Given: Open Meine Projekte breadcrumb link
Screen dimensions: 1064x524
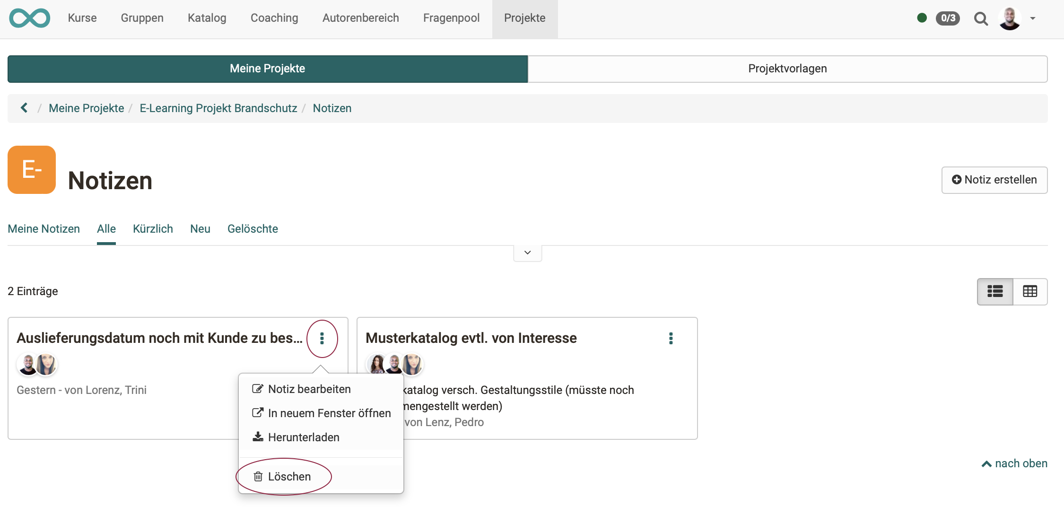Looking at the screenshot, I should 86,108.
